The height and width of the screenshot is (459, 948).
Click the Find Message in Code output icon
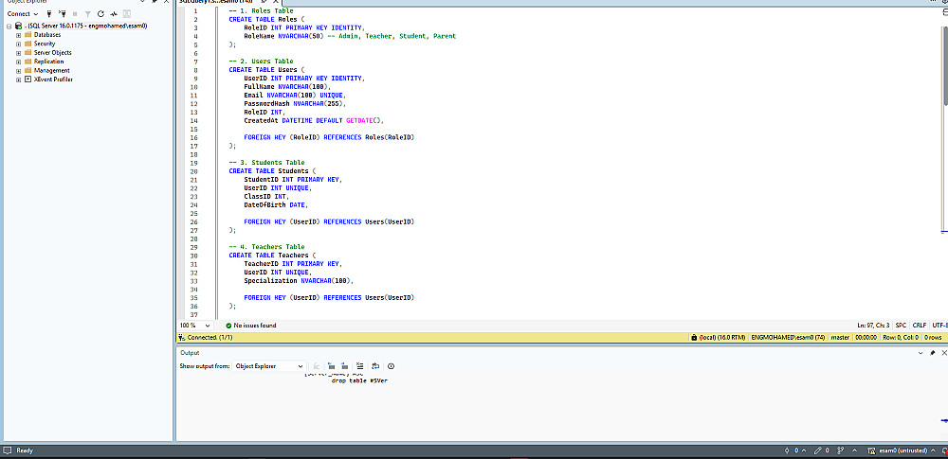pos(317,366)
